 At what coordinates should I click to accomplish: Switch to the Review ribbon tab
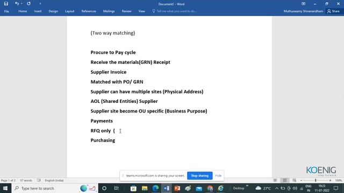[x=127, y=11]
